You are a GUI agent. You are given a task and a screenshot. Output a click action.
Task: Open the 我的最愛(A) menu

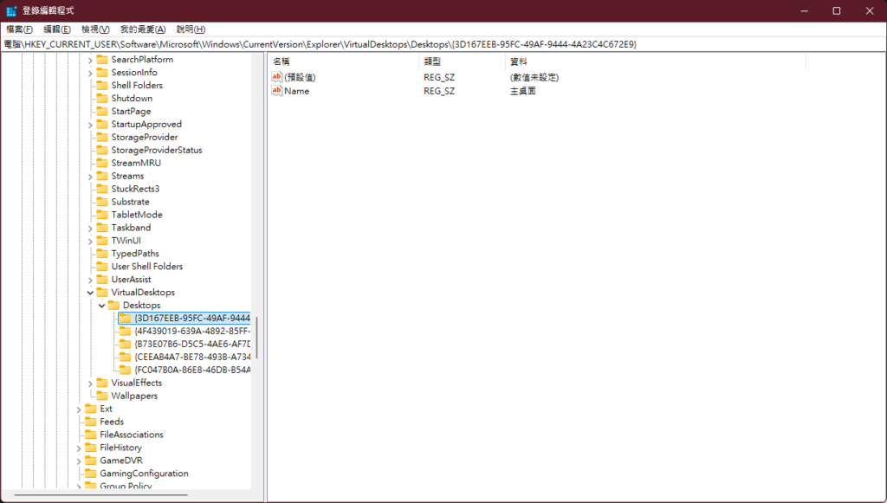click(142, 29)
